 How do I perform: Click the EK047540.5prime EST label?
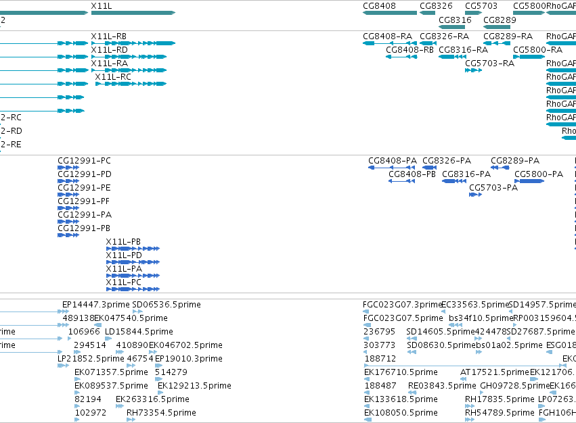coord(131,318)
